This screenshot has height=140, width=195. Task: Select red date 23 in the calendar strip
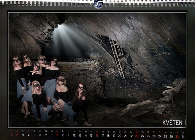click(x=137, y=136)
